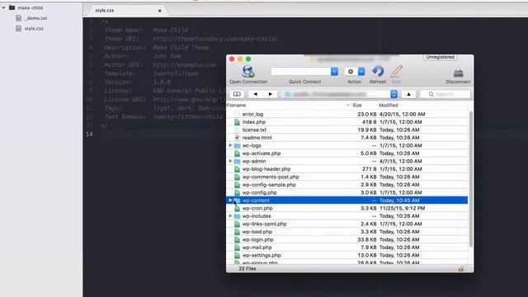The width and height of the screenshot is (528, 297).
Task: Click the Disconnect eject icon
Action: tap(458, 72)
